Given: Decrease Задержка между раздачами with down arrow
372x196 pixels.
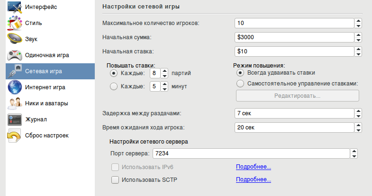Looking at the screenshot, I should (x=358, y=116).
